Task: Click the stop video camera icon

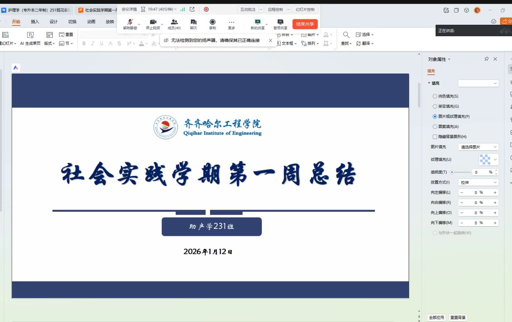Action: click(x=153, y=22)
